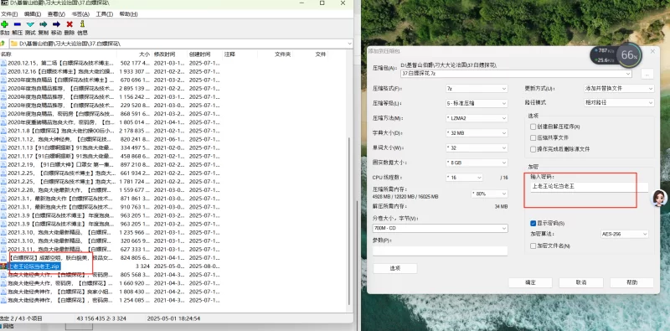This screenshot has height=331, width=670.
Task: Open the 书签(A) menu
Action: [80, 14]
